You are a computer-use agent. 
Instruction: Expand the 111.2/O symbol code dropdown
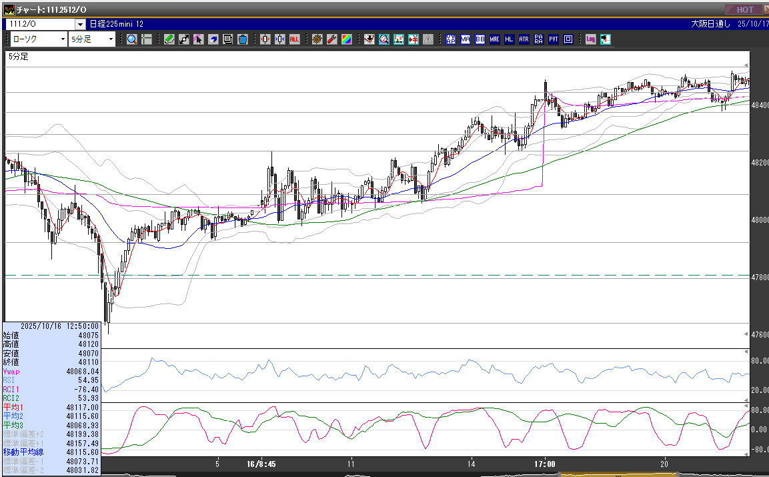(80, 24)
